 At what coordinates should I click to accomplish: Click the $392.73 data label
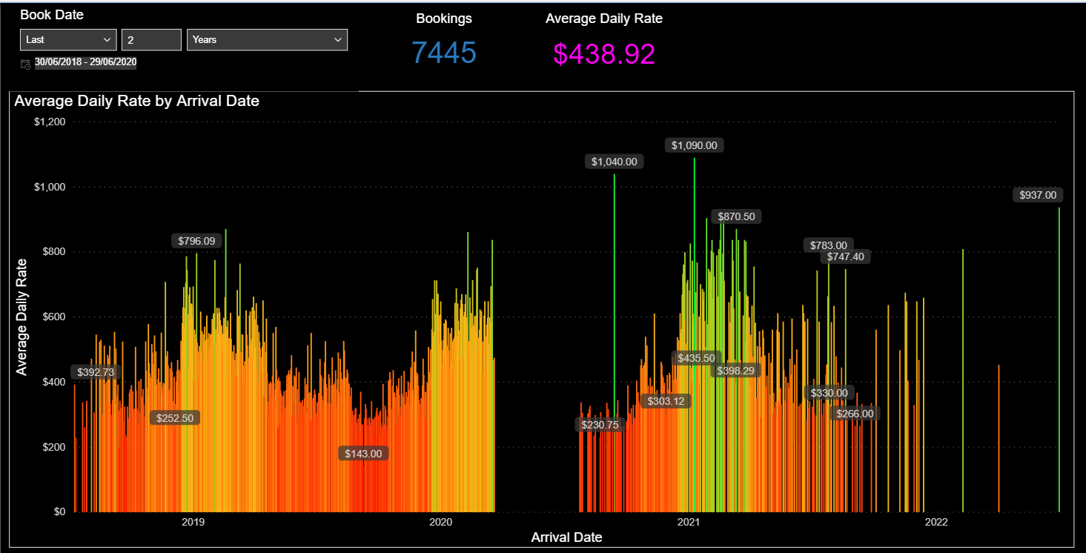tap(96, 372)
